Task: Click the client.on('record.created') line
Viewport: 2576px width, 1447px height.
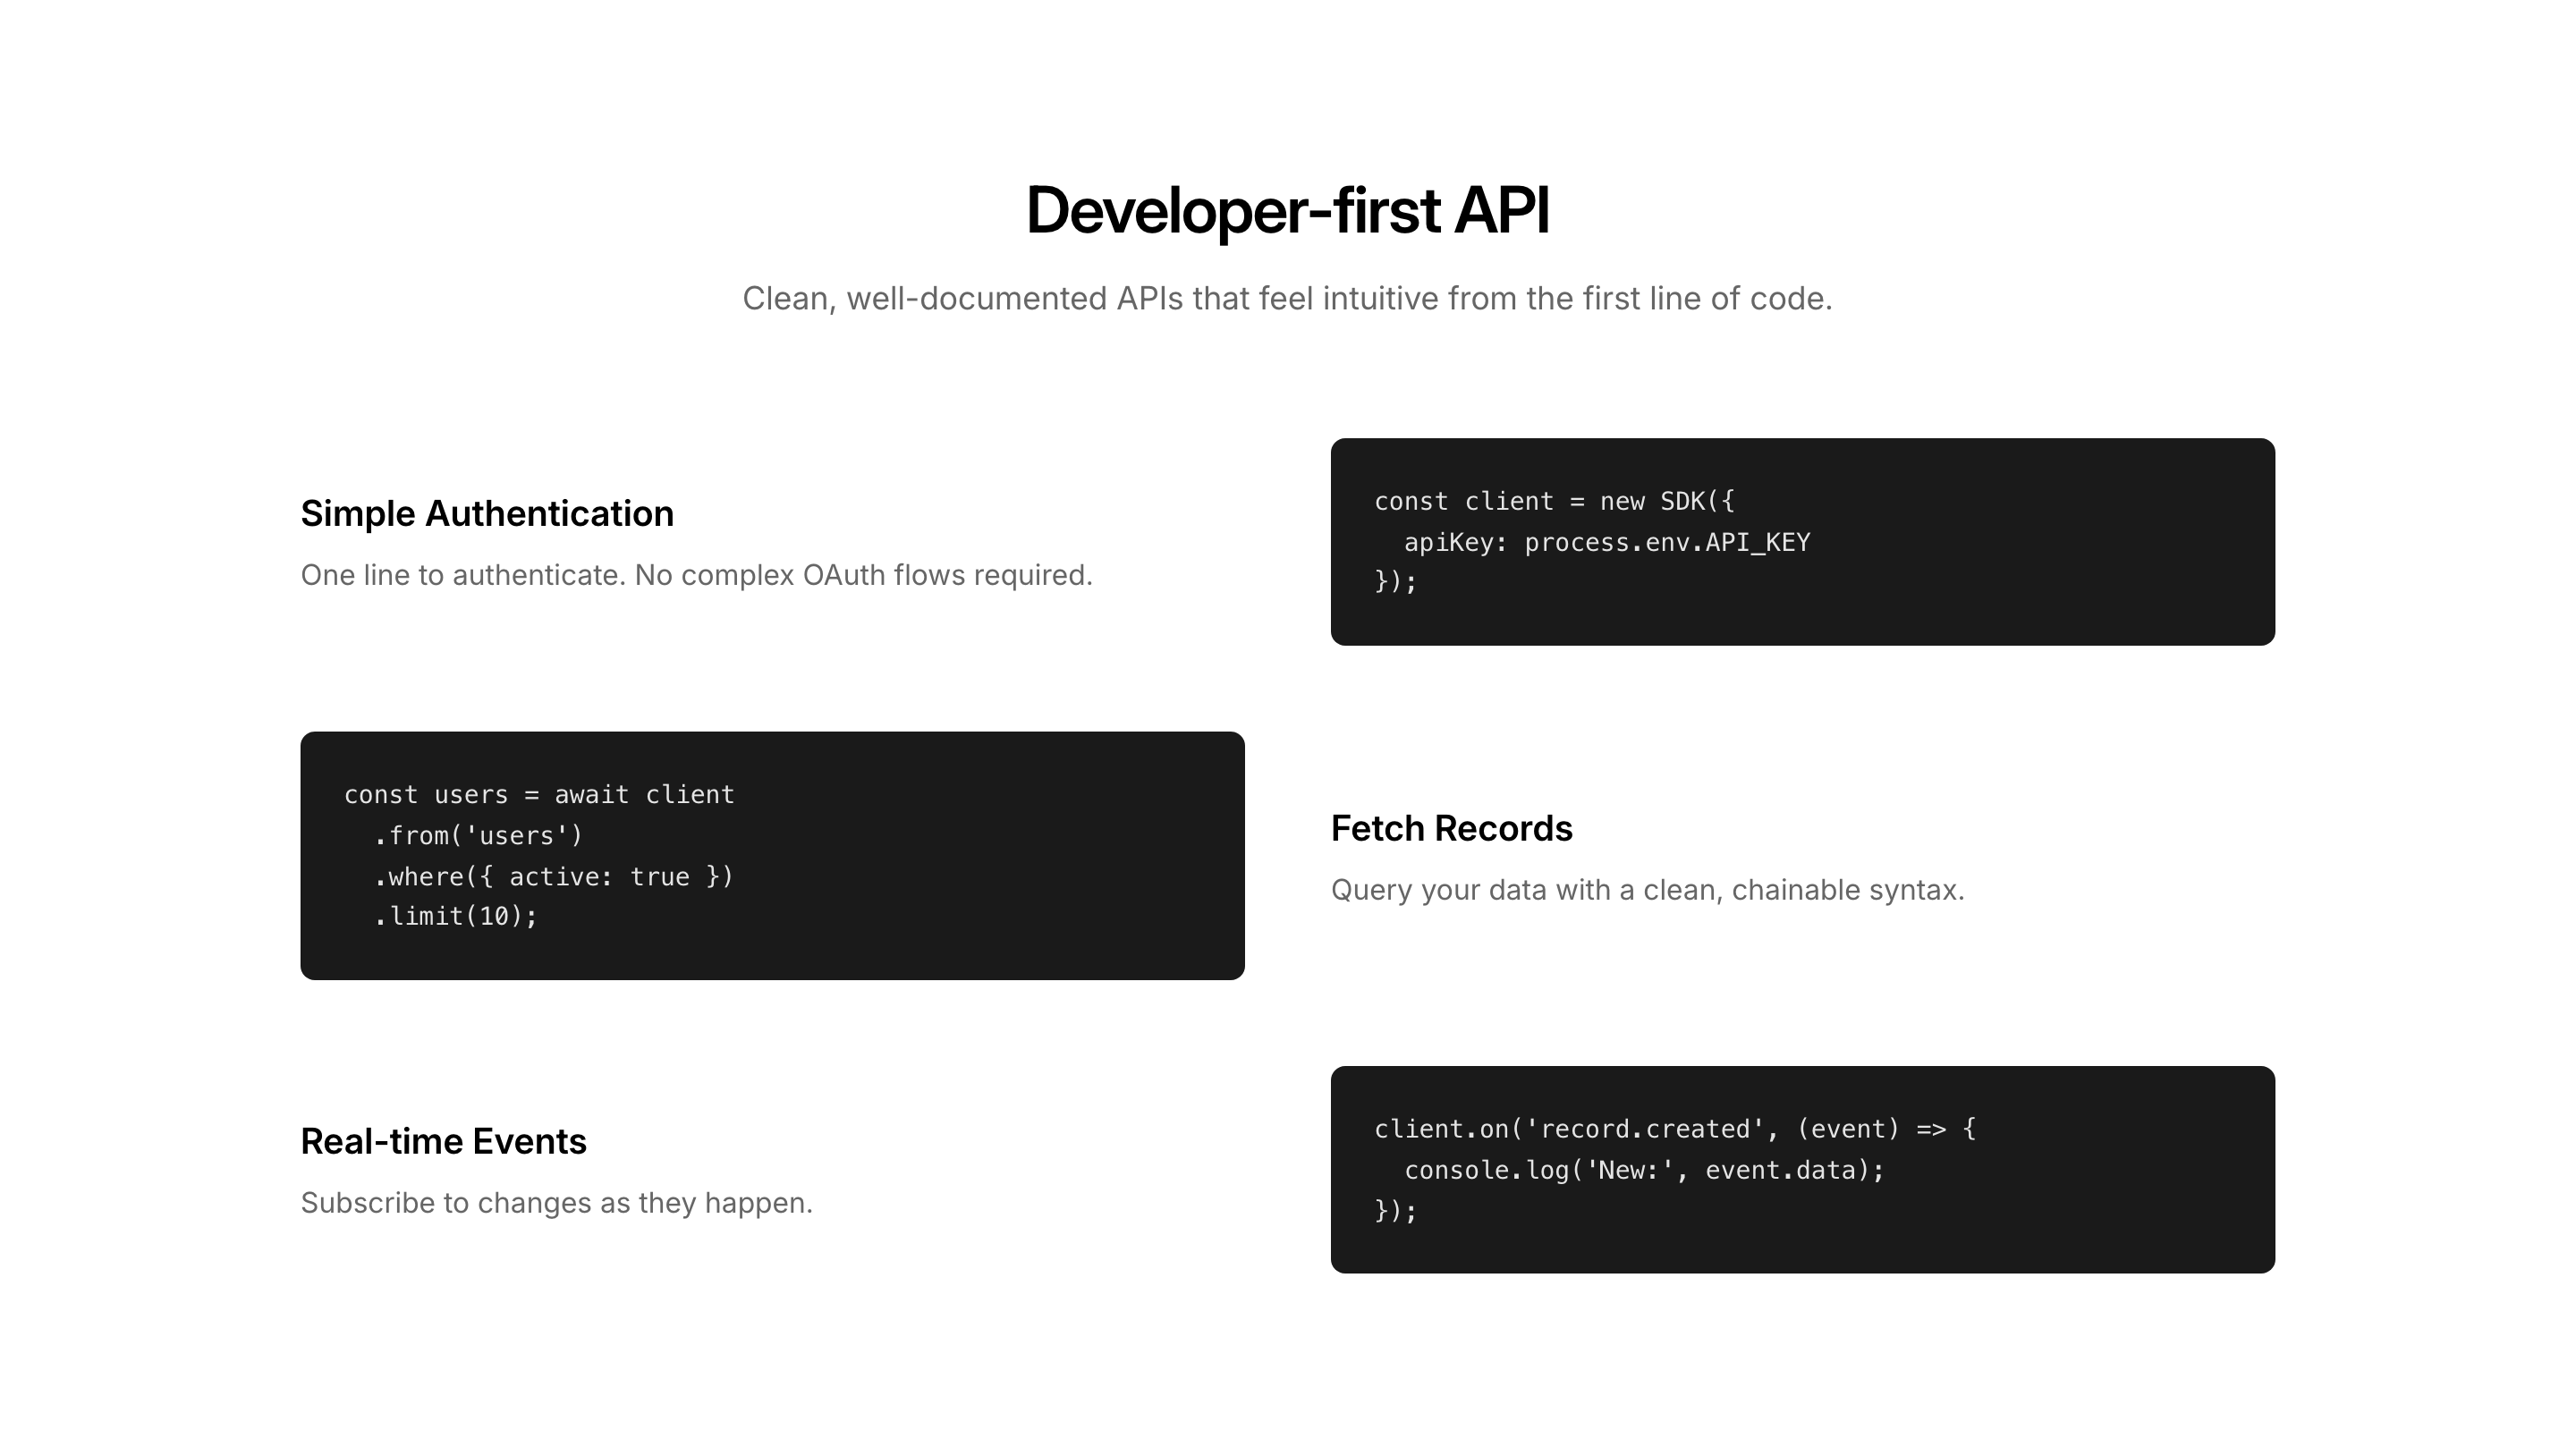Action: pyautogui.click(x=1674, y=1129)
